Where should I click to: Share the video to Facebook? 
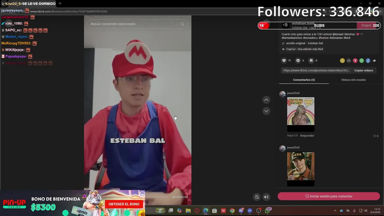pyautogui.click(x=368, y=61)
